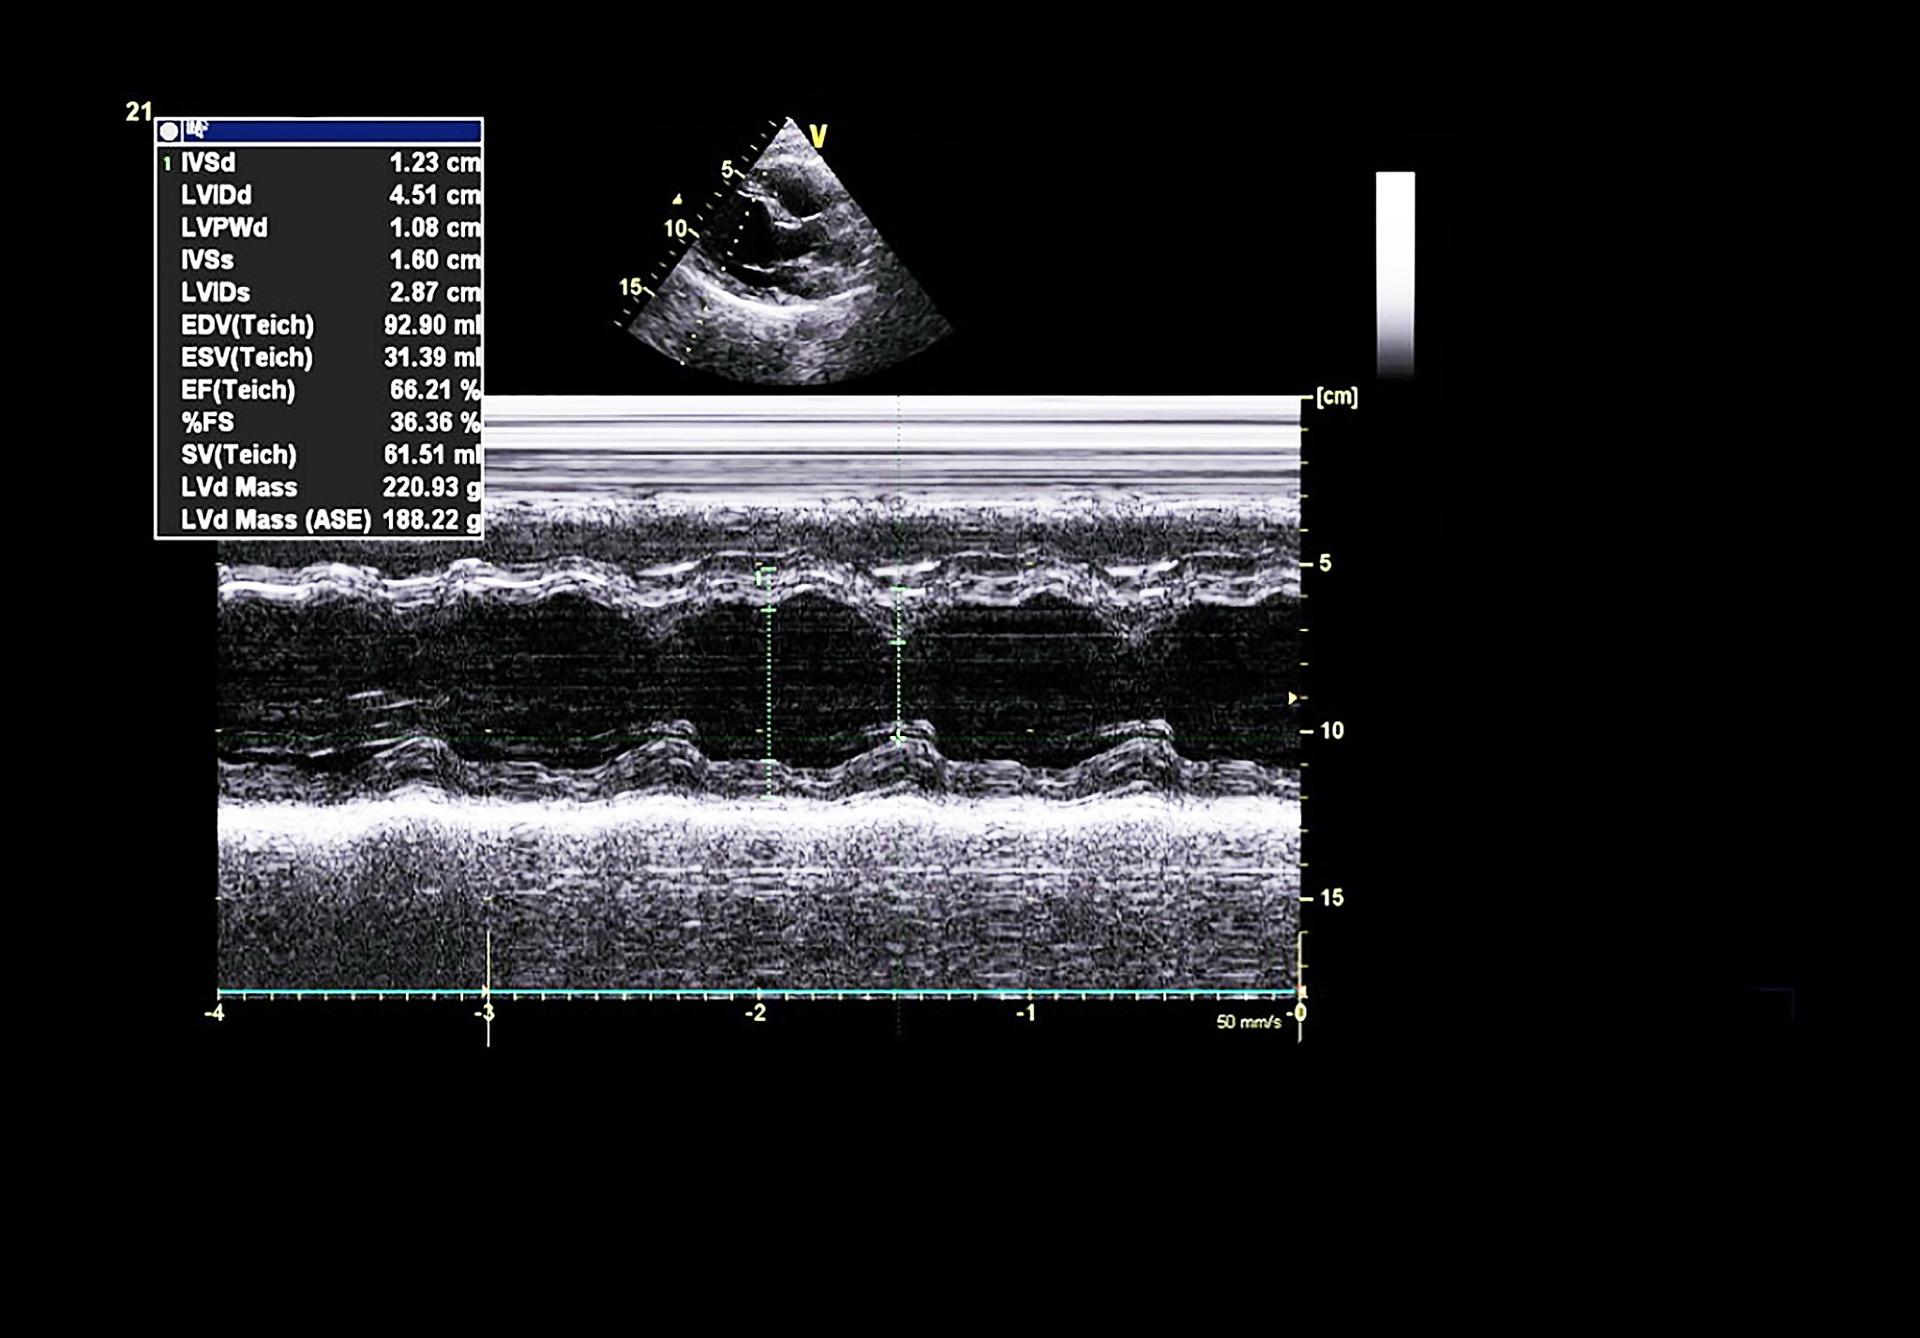Click the round icon in measurement panel header
Viewport: 1920px width, 1338px height.
click(x=170, y=131)
